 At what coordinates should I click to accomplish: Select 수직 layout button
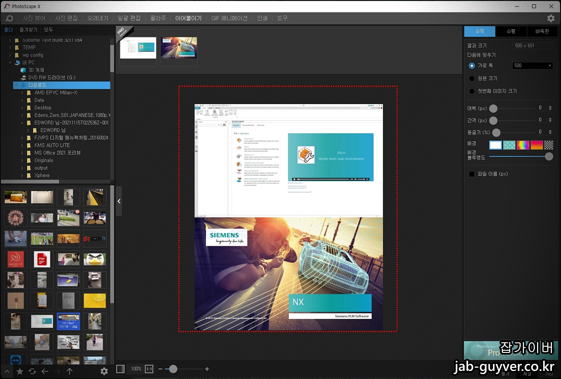point(480,31)
